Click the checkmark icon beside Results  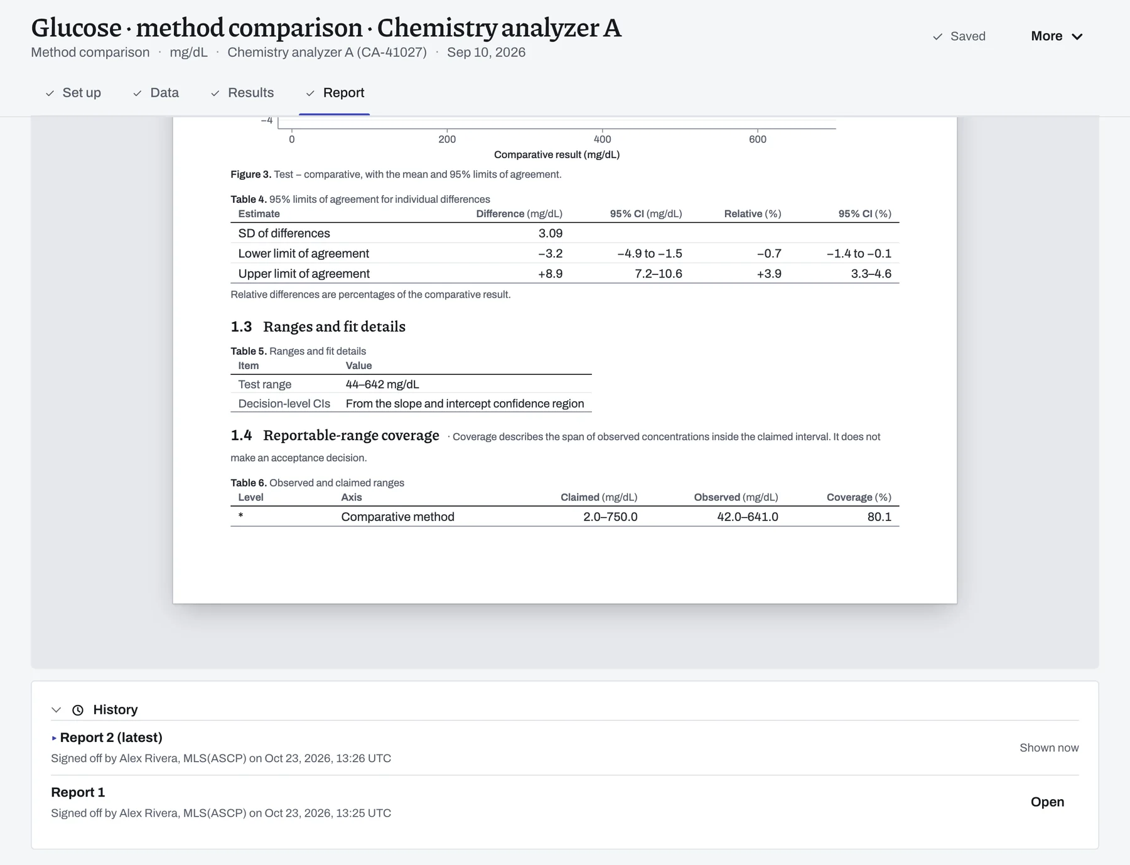pos(215,94)
